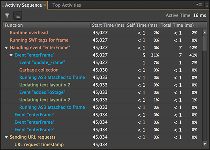Switch to the Top Activities tab
Image resolution: width=210 pixels, height=150 pixels.
click(x=67, y=5)
